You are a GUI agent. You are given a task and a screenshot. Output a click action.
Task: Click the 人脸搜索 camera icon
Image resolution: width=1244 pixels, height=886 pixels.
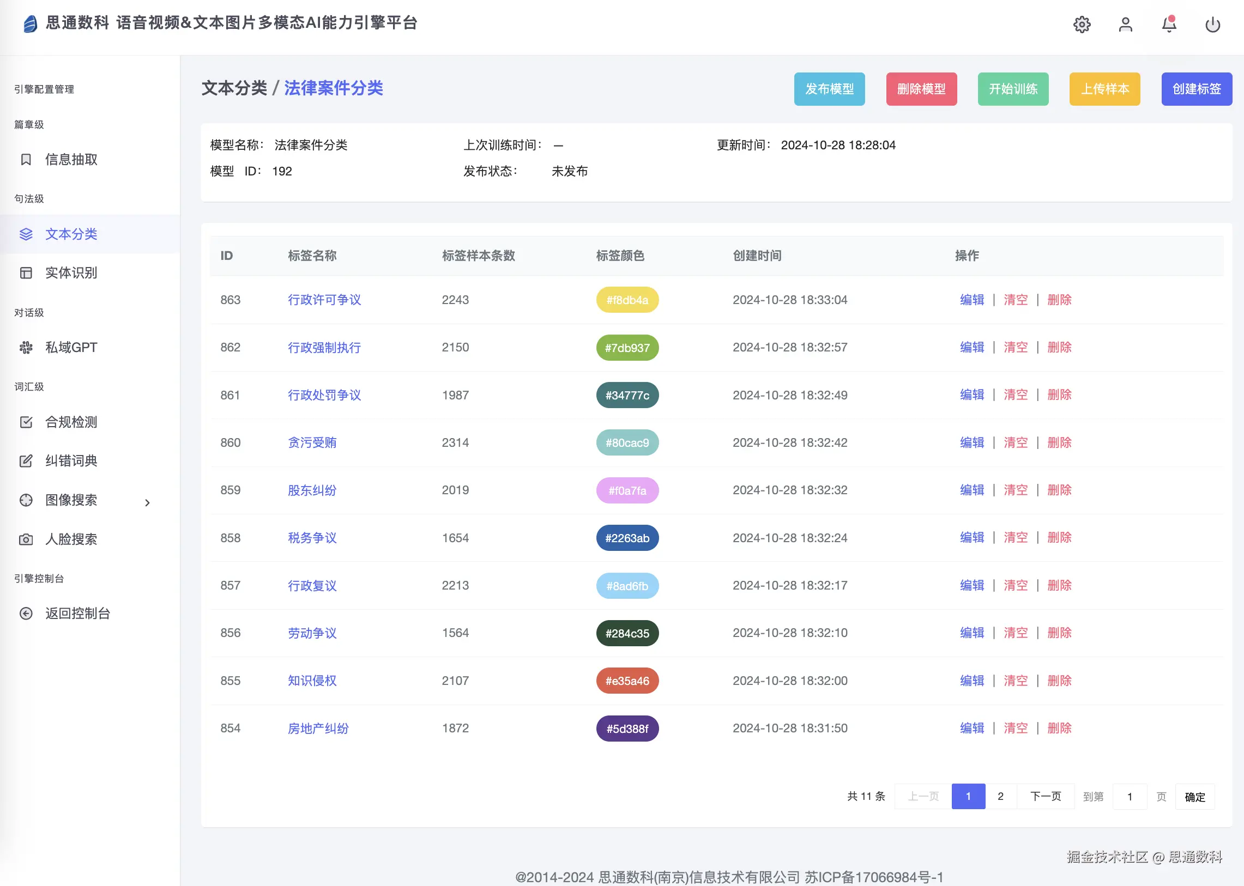[26, 539]
